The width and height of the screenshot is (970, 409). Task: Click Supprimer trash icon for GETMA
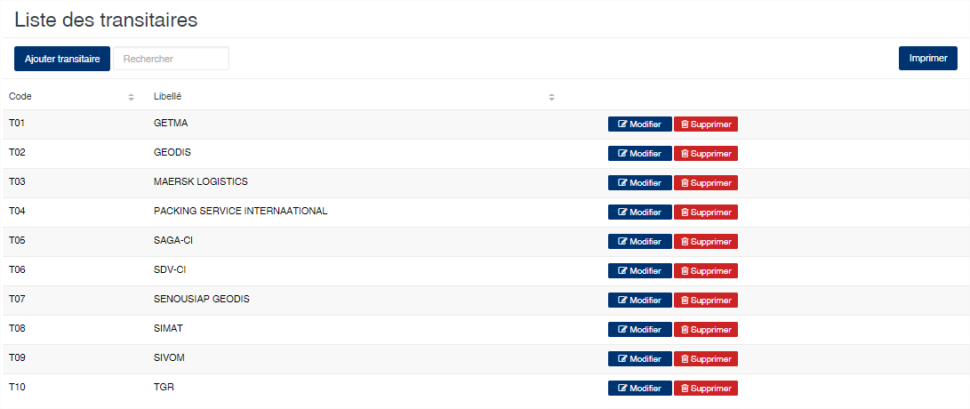(x=685, y=124)
